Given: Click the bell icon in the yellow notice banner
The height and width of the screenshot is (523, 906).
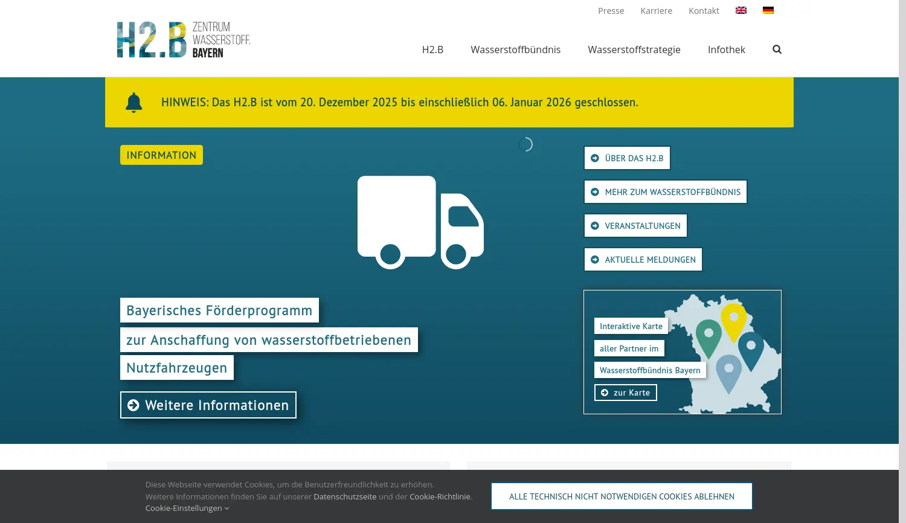Looking at the screenshot, I should pos(133,102).
